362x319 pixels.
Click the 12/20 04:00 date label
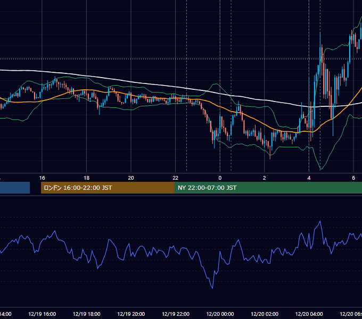[x=309, y=314]
